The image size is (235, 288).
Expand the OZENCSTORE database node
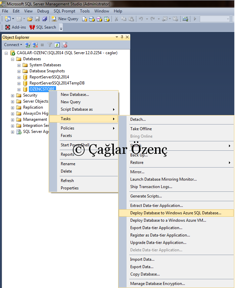tap(19, 89)
